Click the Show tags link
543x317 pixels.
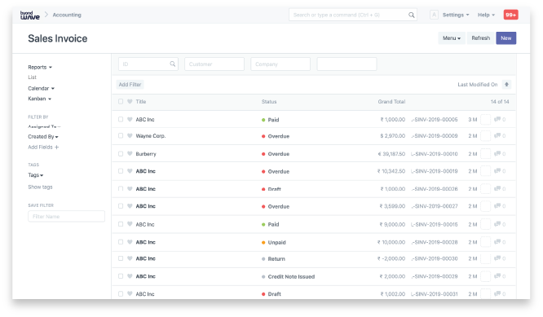pyautogui.click(x=40, y=187)
